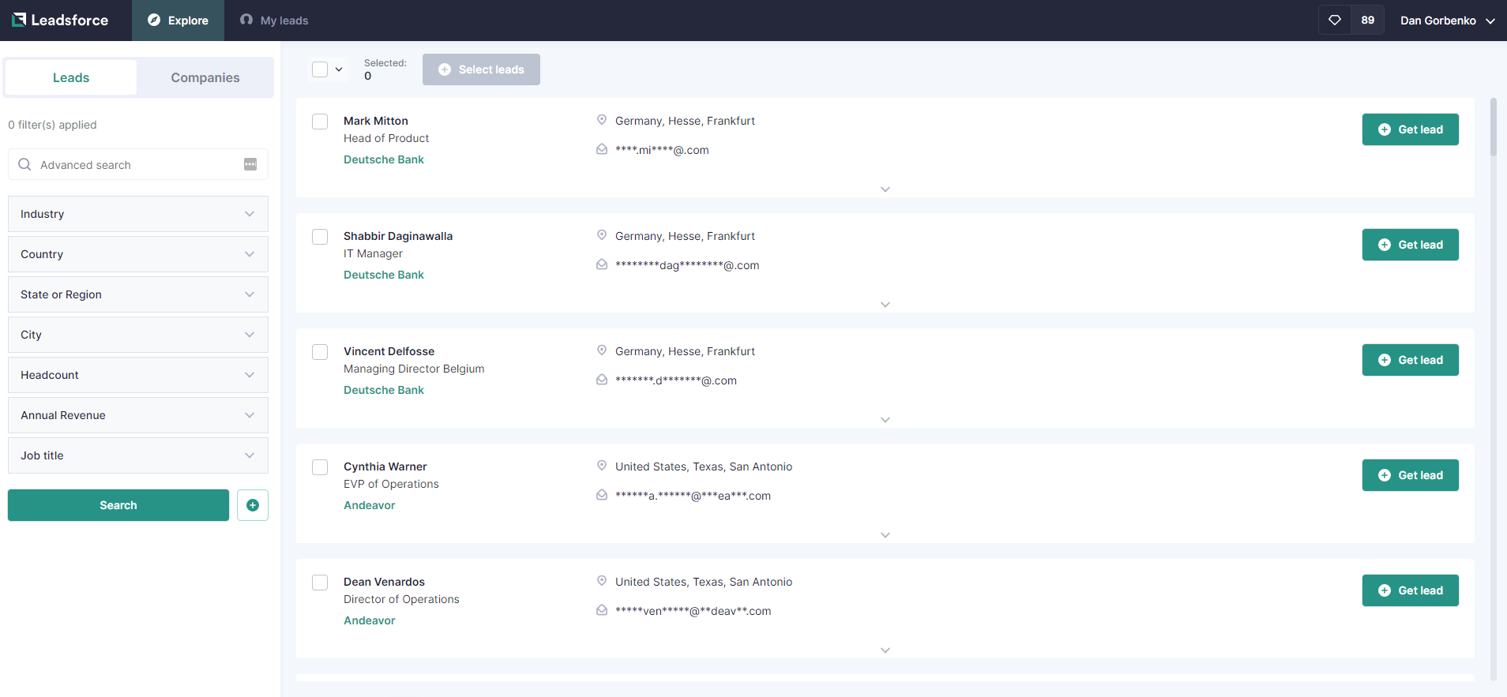Open the Annual Revenue filter dropdown
The image size is (1507, 697).
click(x=138, y=415)
